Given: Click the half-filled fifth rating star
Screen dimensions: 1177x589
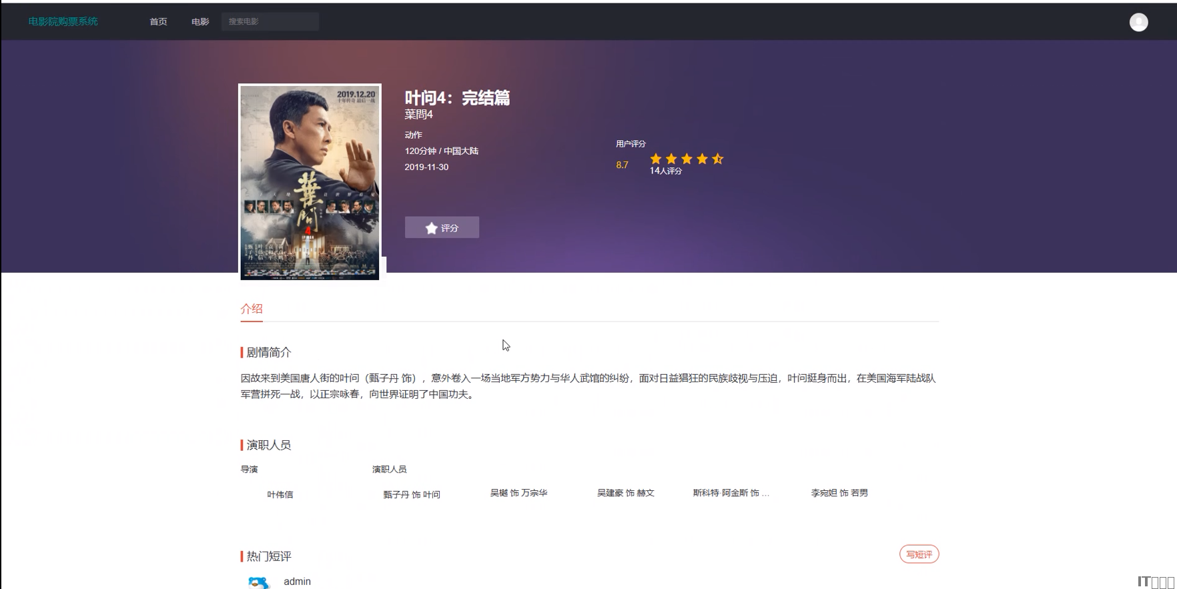Looking at the screenshot, I should click(x=717, y=159).
